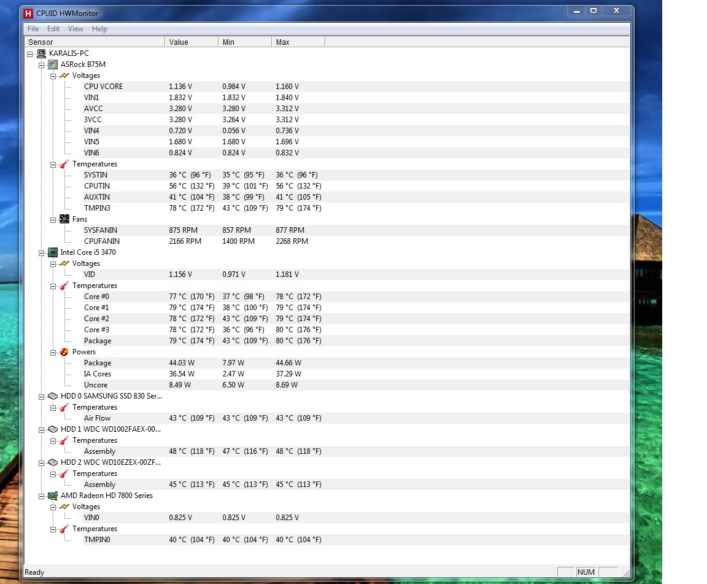This screenshot has width=707, height=584.
Task: Collapse the Powers group
Action: pos(53,352)
